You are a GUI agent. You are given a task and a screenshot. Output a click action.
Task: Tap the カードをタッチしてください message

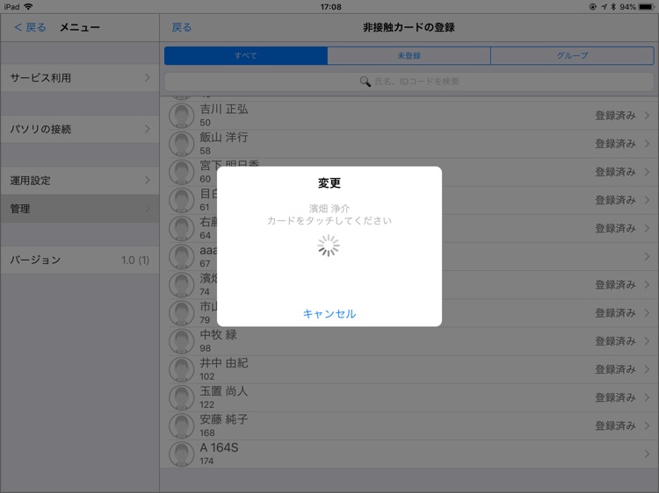tap(329, 221)
